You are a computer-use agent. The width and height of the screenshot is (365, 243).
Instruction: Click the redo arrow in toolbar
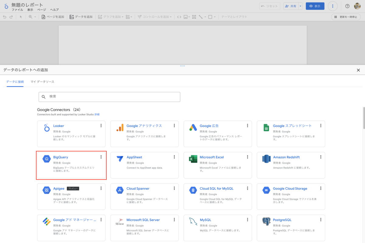[x=11, y=17]
